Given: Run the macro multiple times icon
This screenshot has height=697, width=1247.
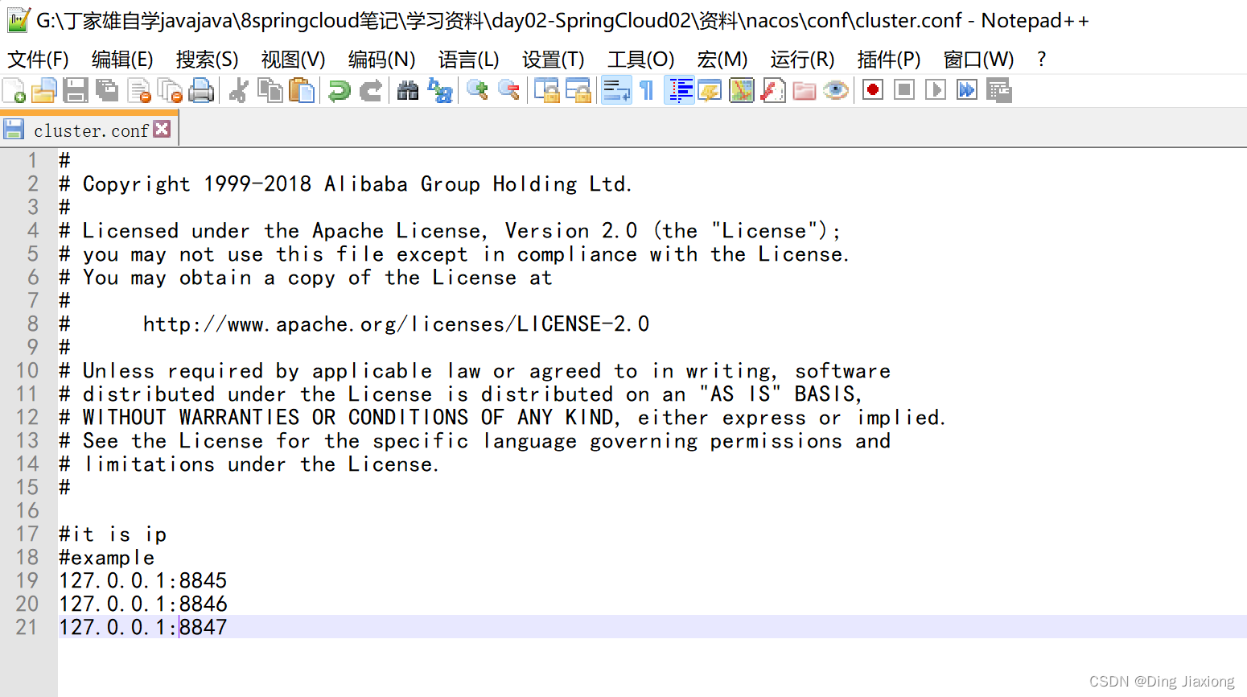Looking at the screenshot, I should (x=967, y=90).
